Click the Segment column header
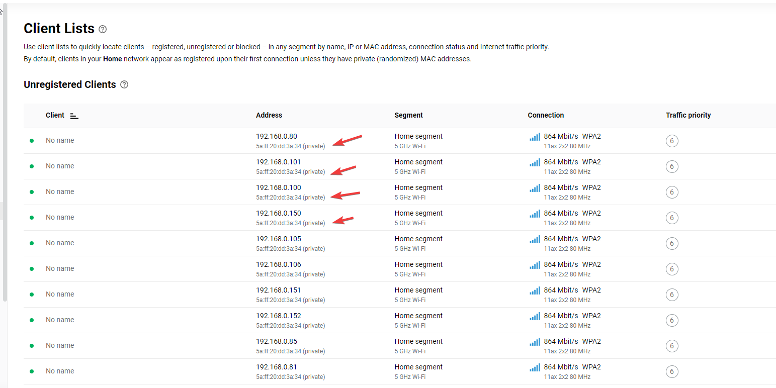 coord(408,115)
